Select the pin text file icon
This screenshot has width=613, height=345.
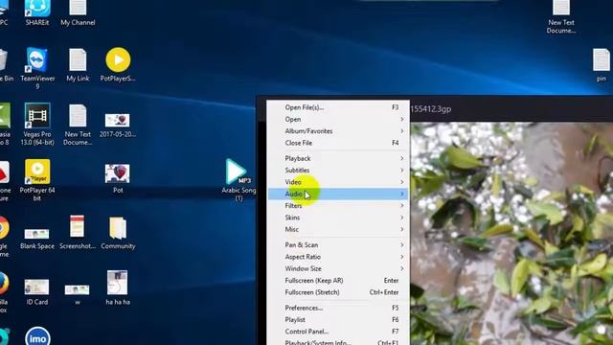602,64
